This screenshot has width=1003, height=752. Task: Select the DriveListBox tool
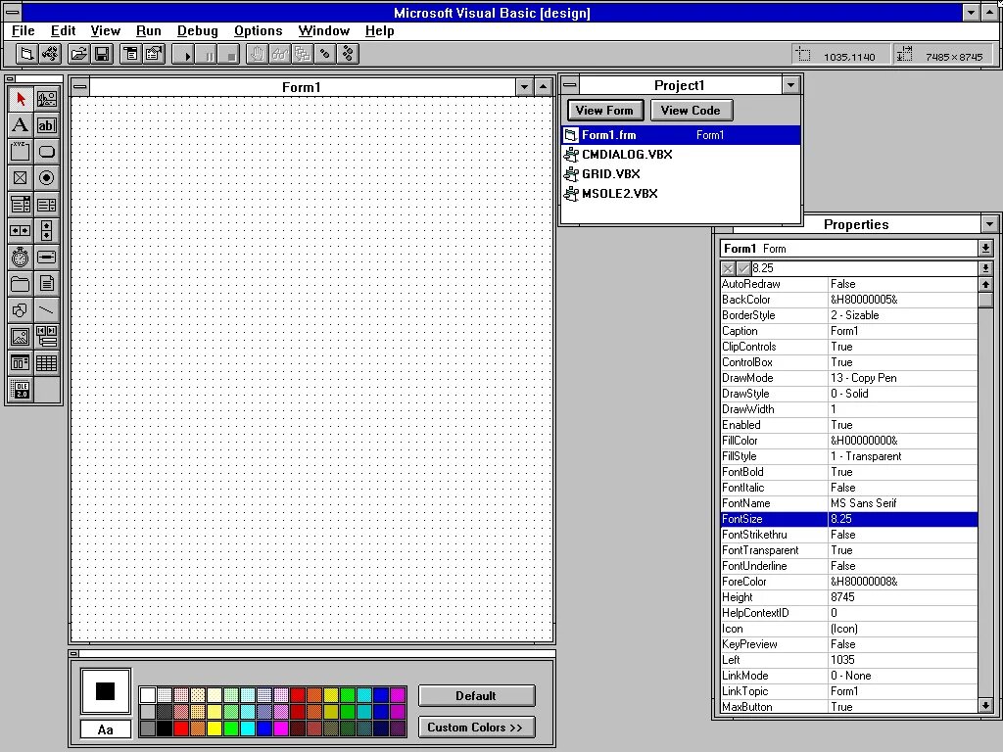47,258
